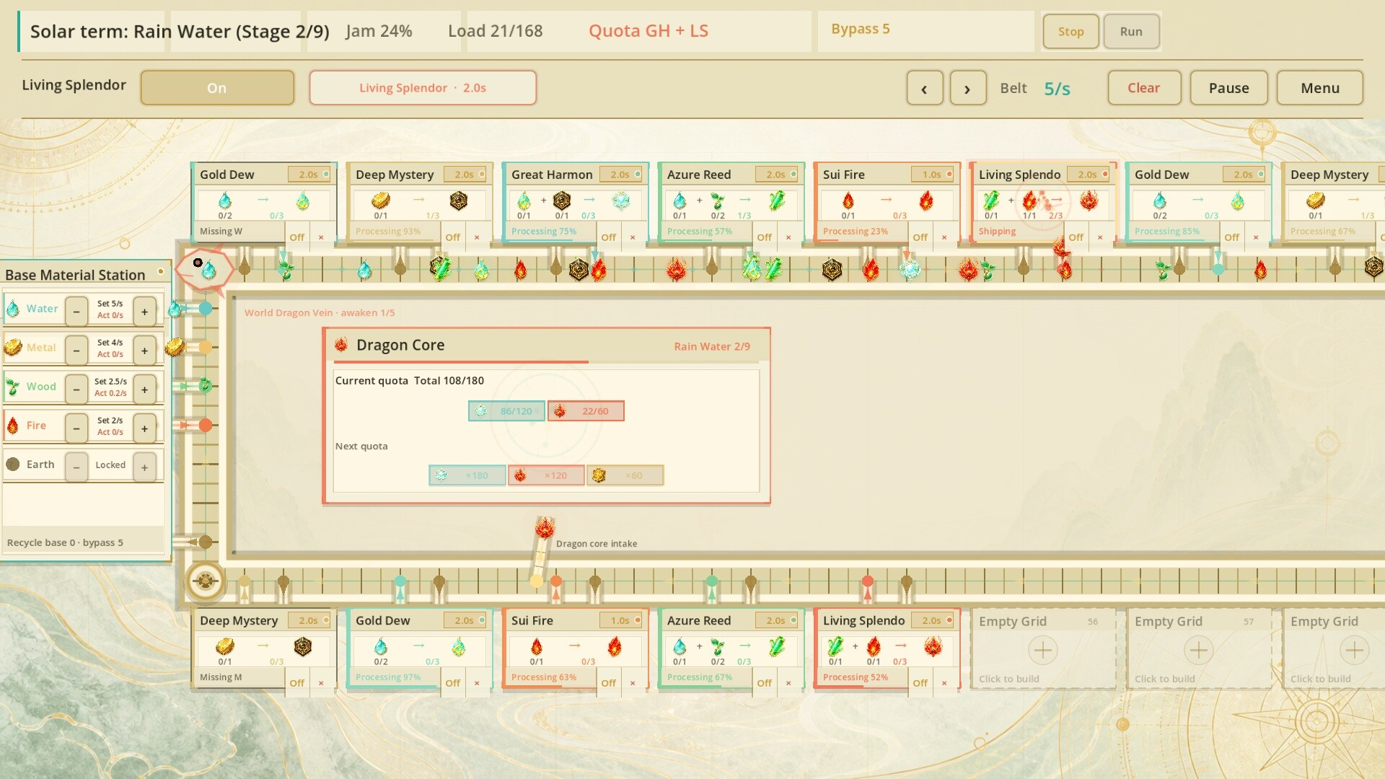Click next quota x60 gold item
This screenshot has width=1385, height=779.
pos(625,475)
